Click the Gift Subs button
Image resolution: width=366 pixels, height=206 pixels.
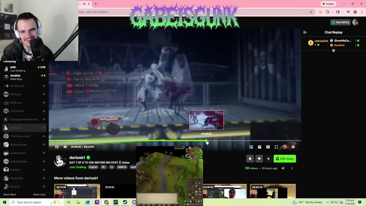click(285, 159)
